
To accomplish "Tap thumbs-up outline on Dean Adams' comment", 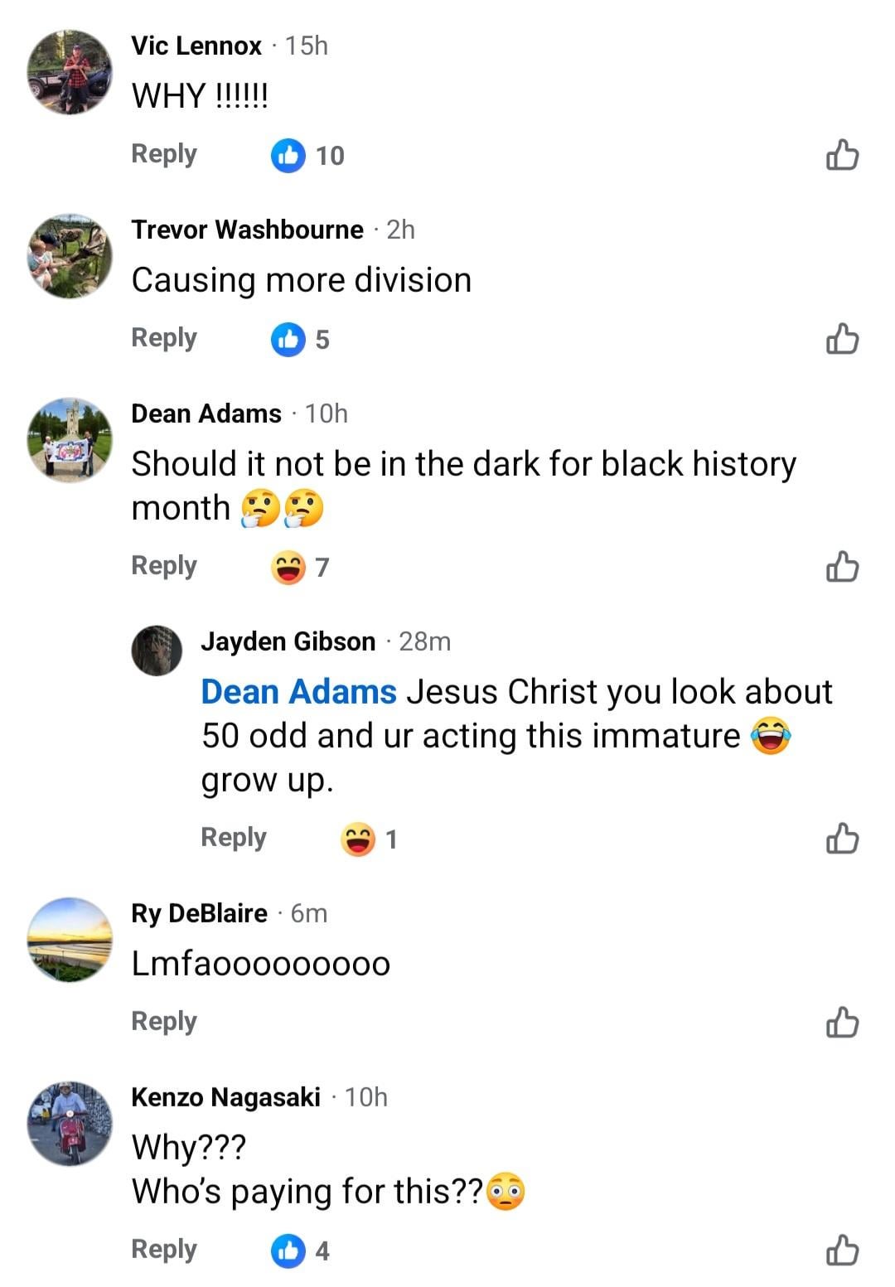I will pos(842,567).
